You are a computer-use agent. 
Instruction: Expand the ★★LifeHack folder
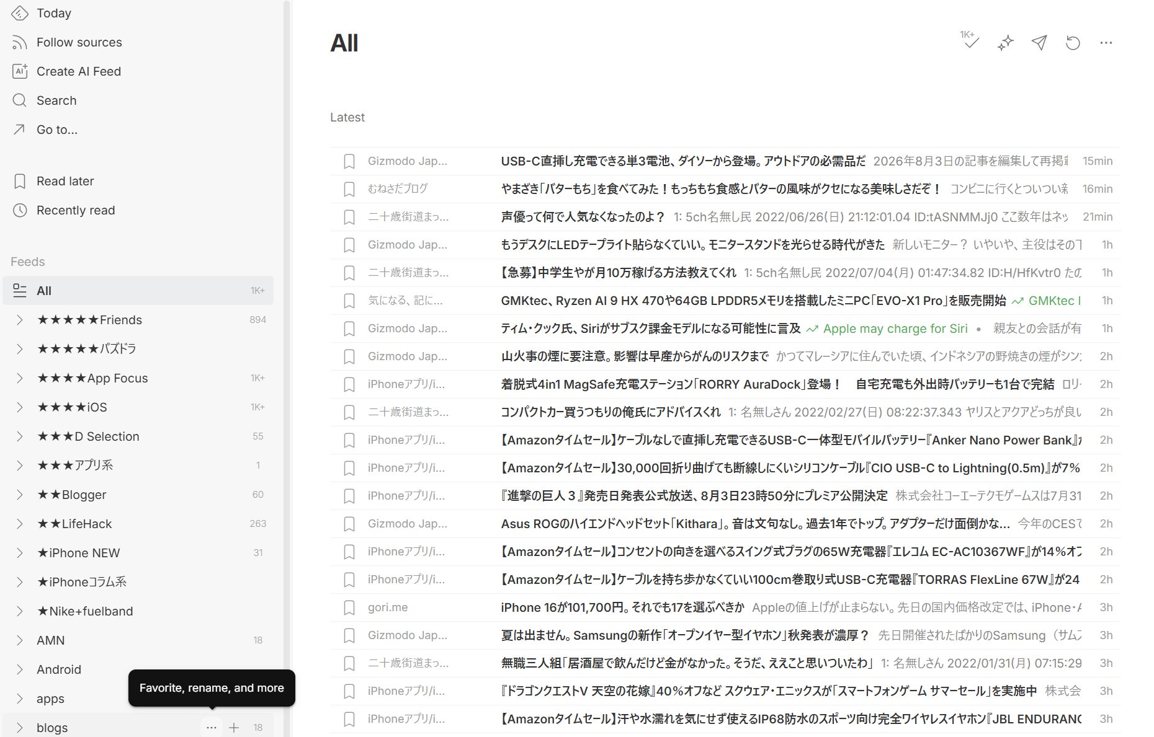20,524
